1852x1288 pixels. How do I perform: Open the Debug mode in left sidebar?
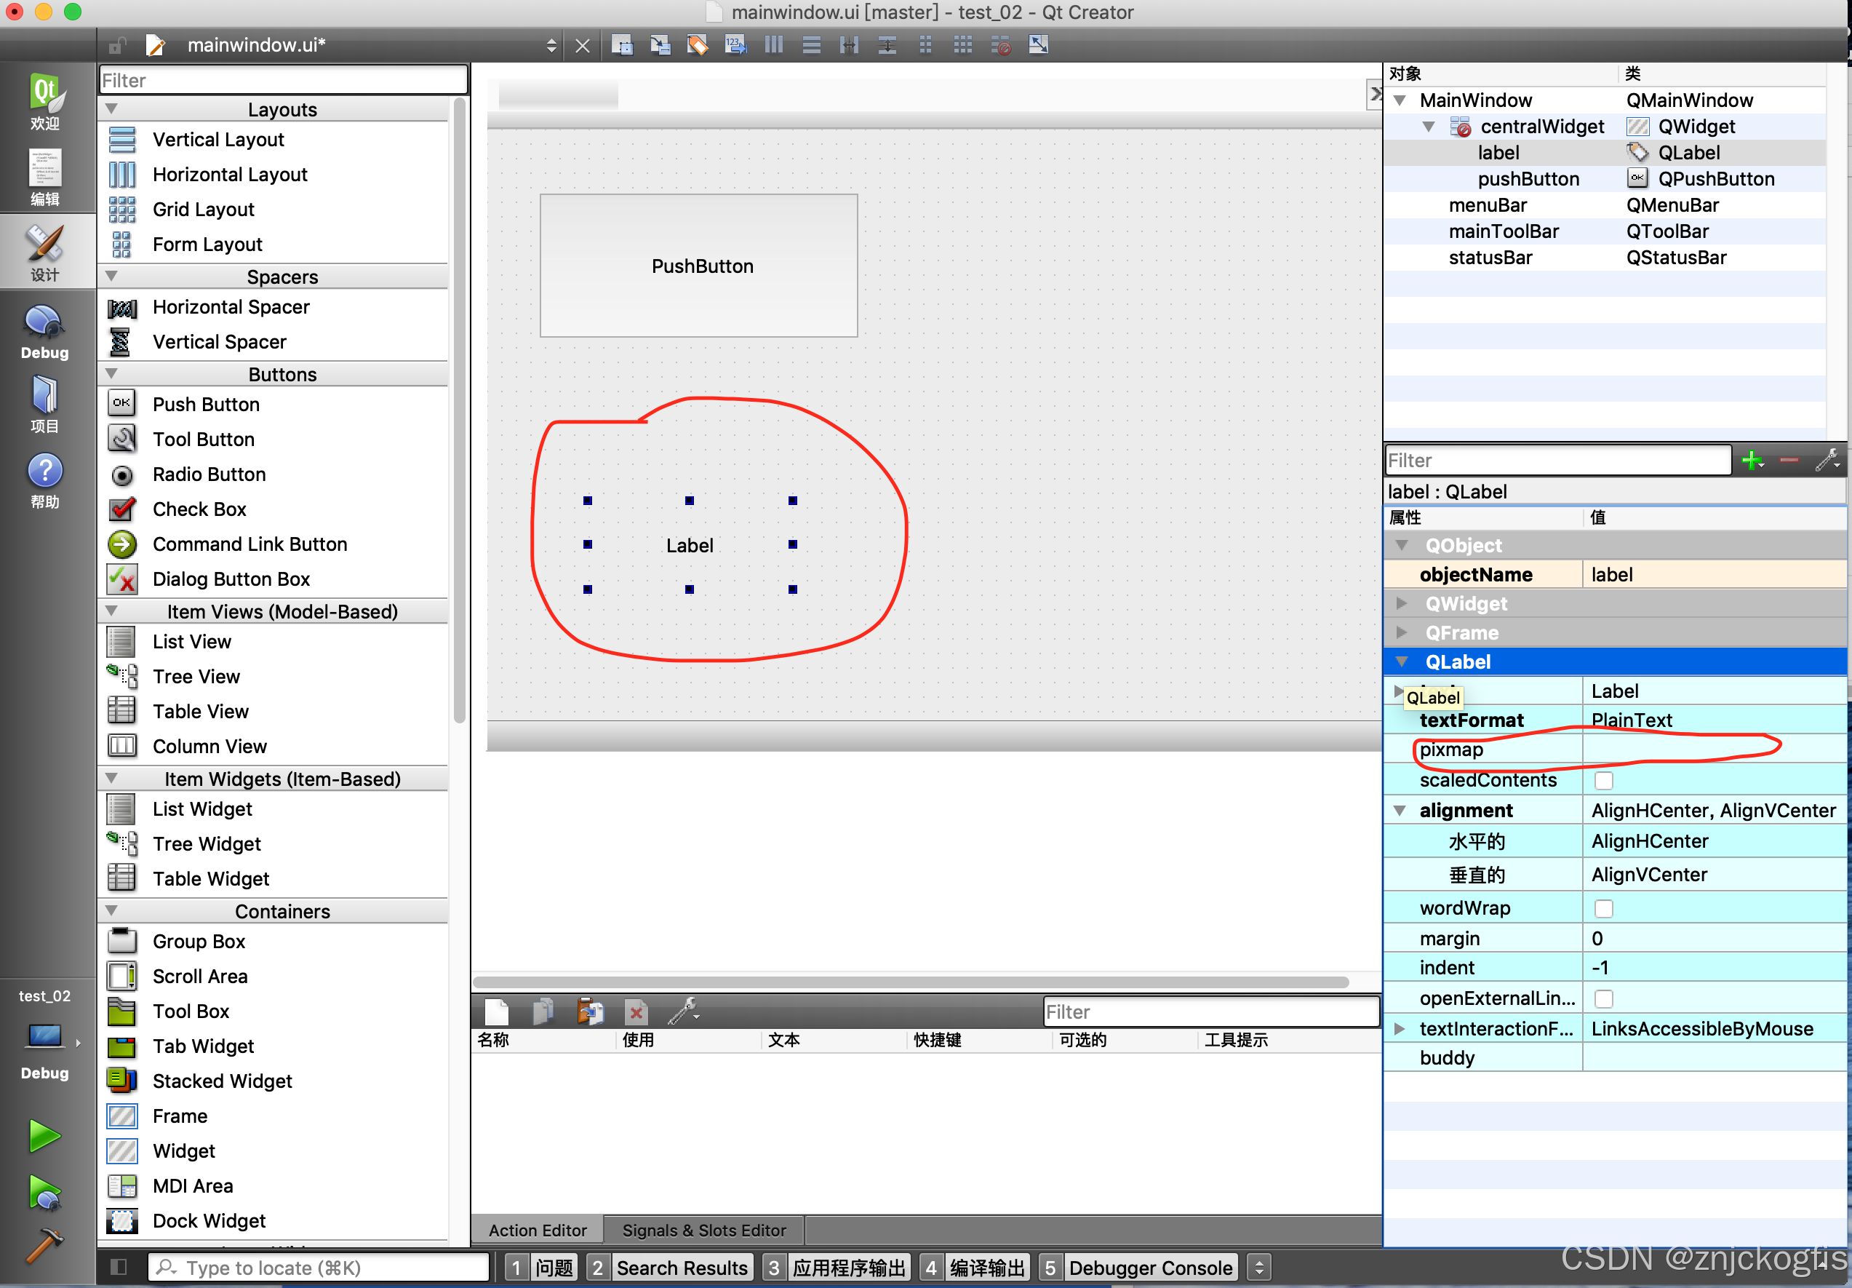(x=44, y=333)
